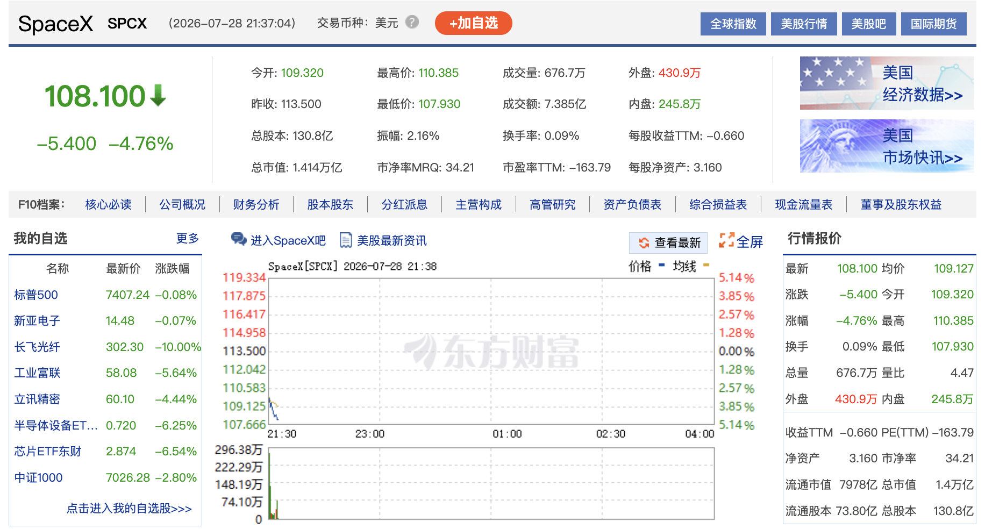This screenshot has height=529, width=985.
Task: Click the 7407.24 price for 标普500
Action: (x=127, y=295)
